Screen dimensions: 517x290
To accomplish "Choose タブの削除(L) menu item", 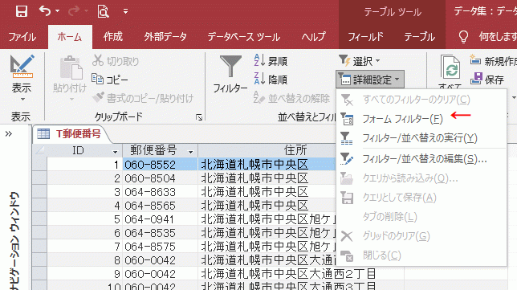I will (x=421, y=217).
